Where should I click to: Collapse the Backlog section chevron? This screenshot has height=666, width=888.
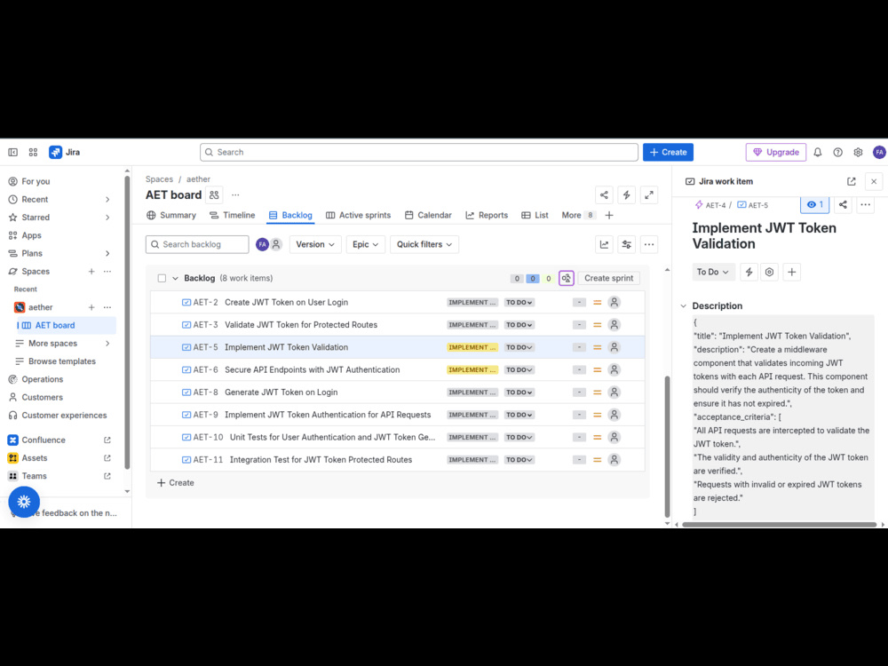pyautogui.click(x=175, y=278)
